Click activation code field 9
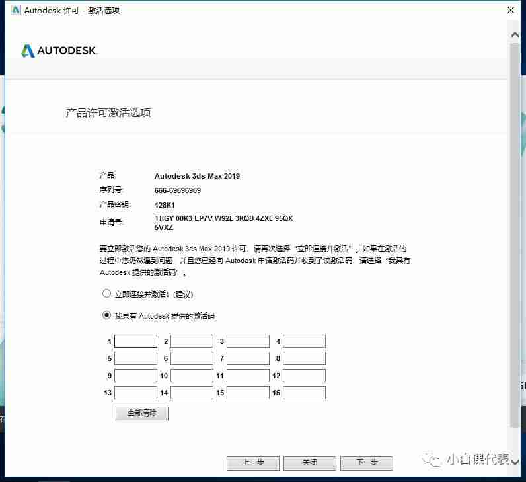This screenshot has width=526, height=482. coord(135,376)
